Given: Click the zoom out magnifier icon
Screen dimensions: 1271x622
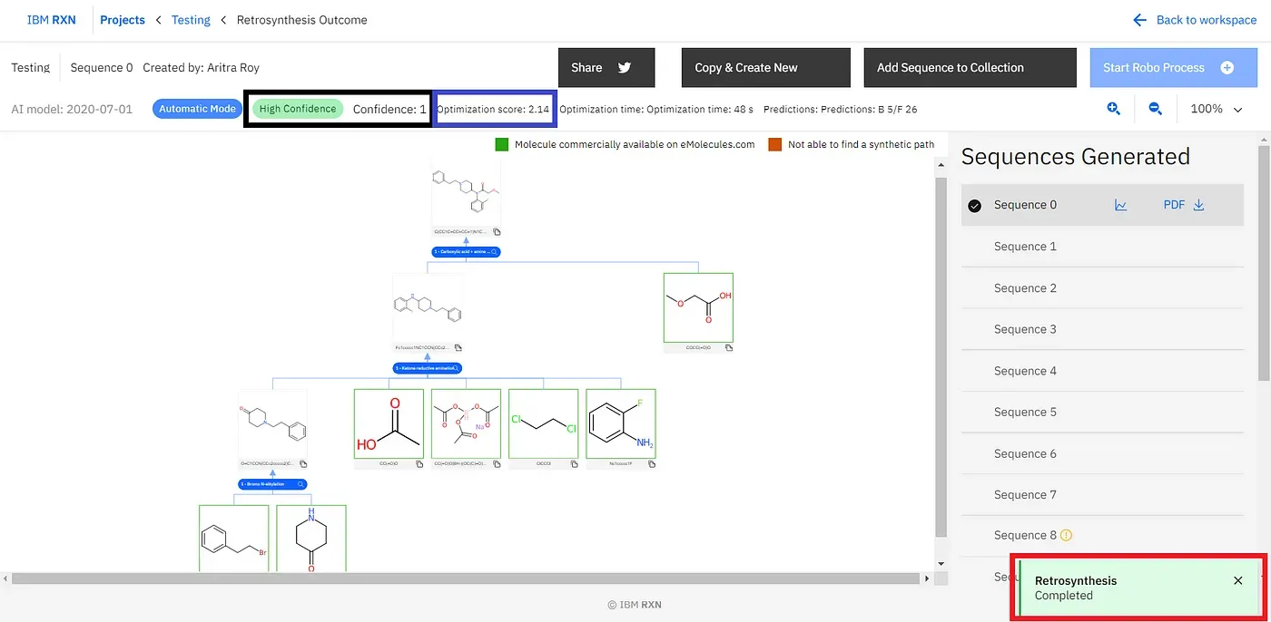Looking at the screenshot, I should click(1155, 109).
